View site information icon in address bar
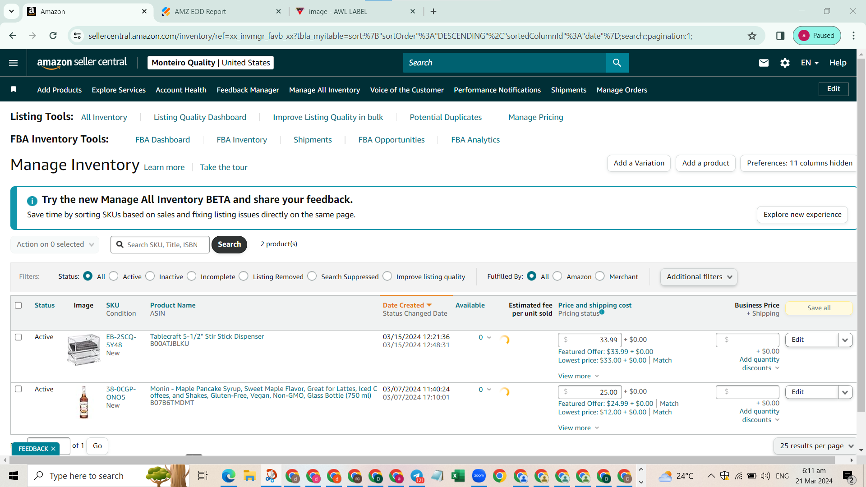The height and width of the screenshot is (487, 866). tap(77, 36)
